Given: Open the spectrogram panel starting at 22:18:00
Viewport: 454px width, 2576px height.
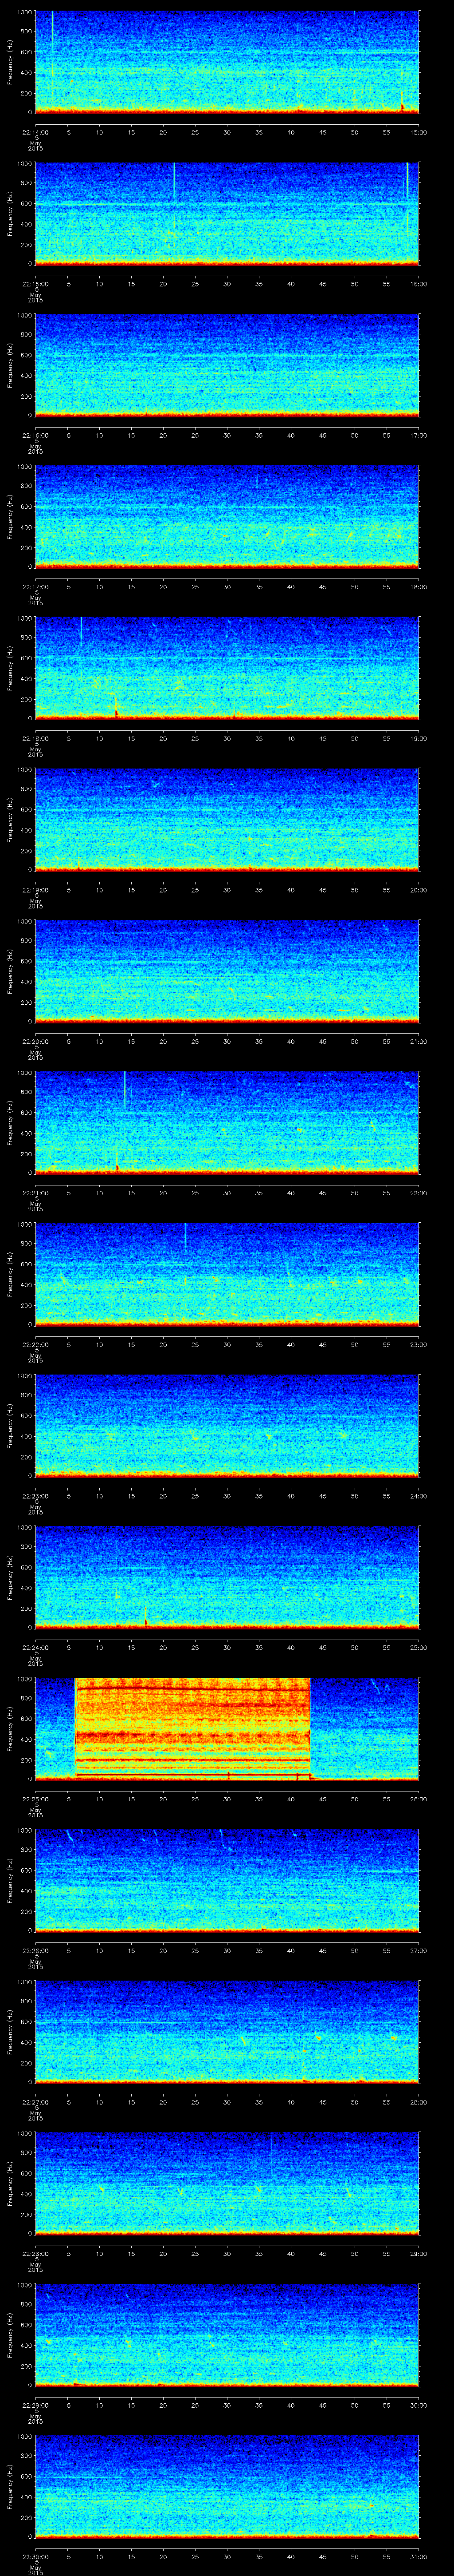Looking at the screenshot, I should pyautogui.click(x=227, y=668).
